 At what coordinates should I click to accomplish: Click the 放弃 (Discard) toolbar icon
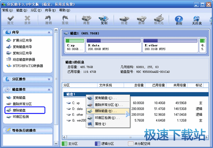(x=27, y=20)
